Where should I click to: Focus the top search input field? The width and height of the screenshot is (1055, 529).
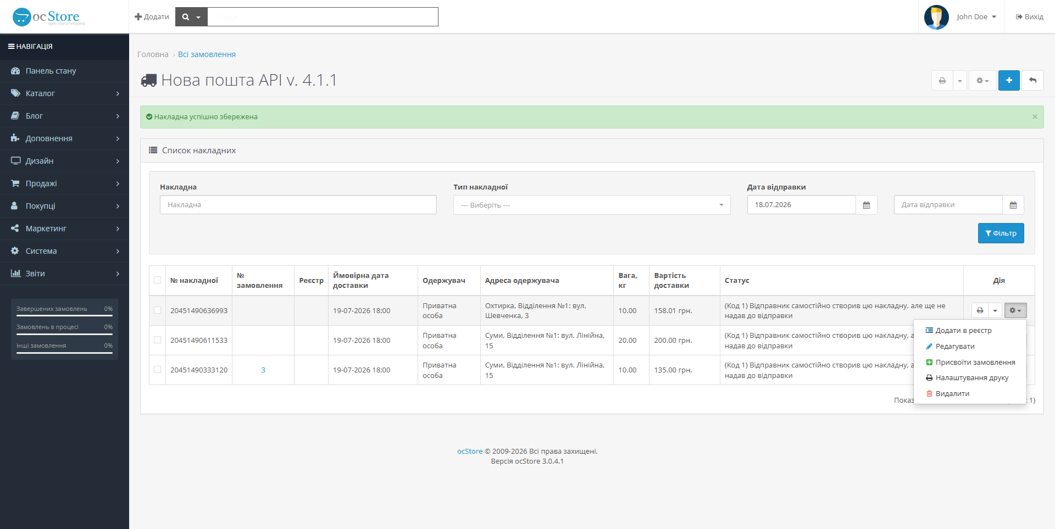tap(323, 17)
